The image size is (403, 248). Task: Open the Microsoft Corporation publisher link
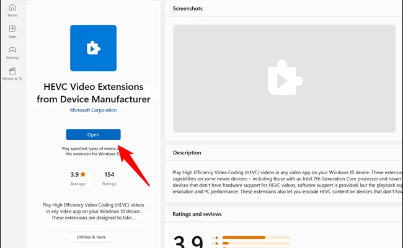pos(93,110)
